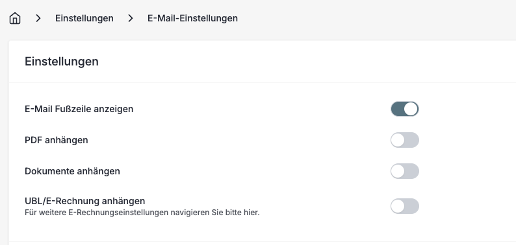Click the 'Für weitere E-Rechnungseinstellungen' helper text

point(97,213)
